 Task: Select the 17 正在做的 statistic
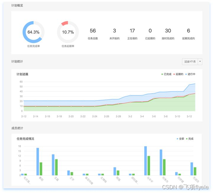point(132,34)
